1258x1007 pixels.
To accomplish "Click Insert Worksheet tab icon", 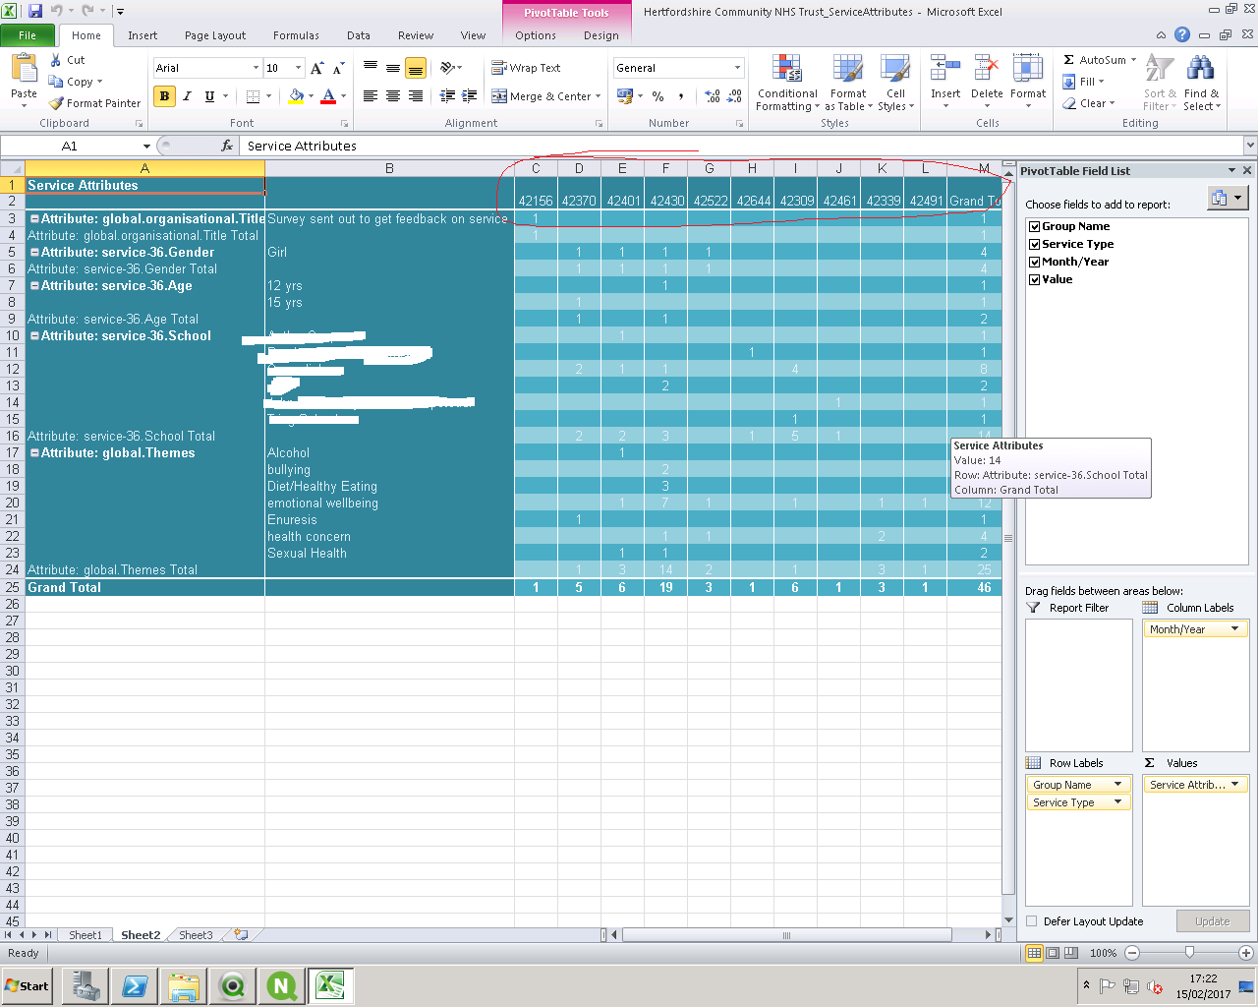I will click(x=241, y=935).
